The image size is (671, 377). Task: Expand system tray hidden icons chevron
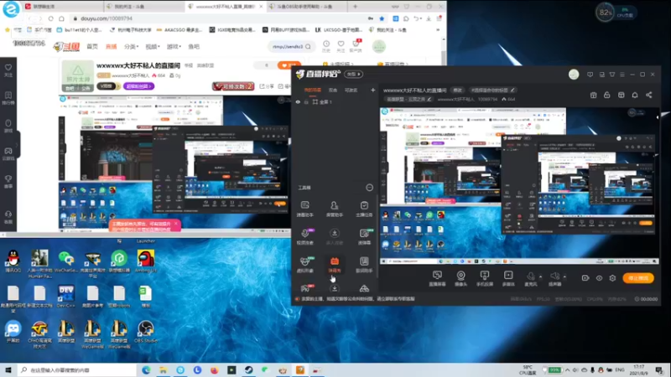pos(568,369)
